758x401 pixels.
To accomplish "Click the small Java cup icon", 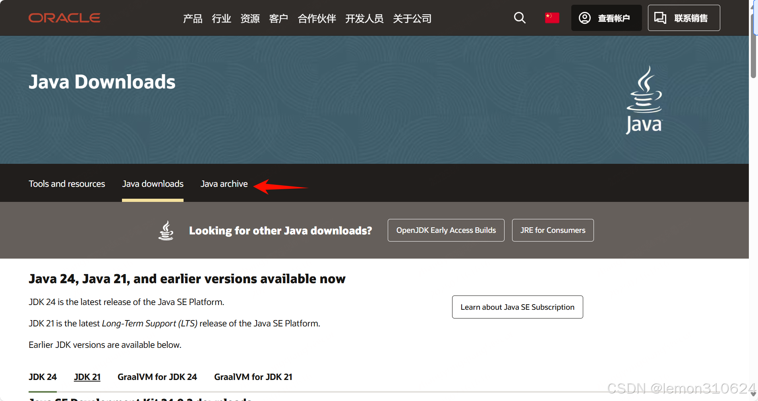I will [166, 230].
